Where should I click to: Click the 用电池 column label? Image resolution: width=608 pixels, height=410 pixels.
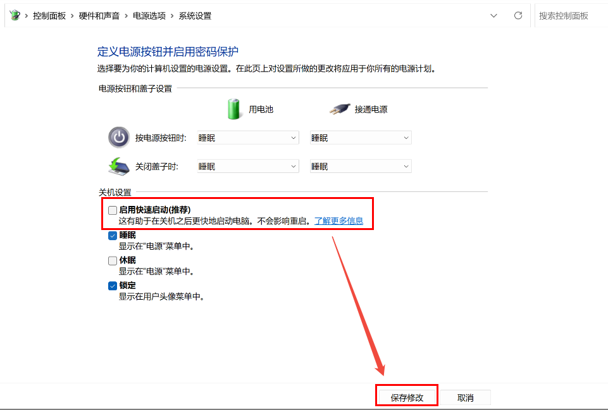coord(261,110)
